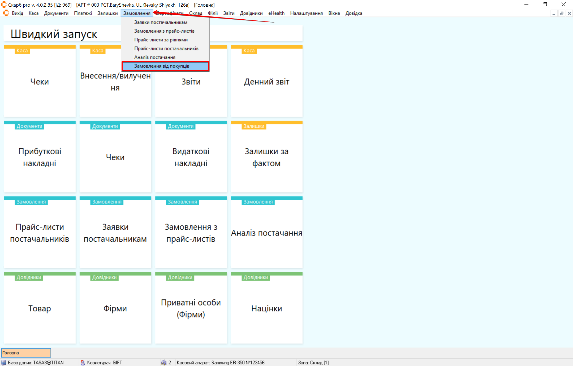The height and width of the screenshot is (366, 573).
Task: Click the user icon beside Користувач
Action: pos(83,363)
